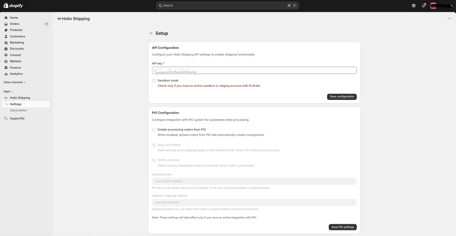Open the three-dot more actions menu
This screenshot has width=456, height=236.
pyautogui.click(x=449, y=19)
